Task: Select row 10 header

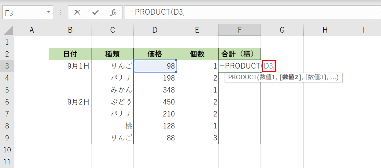Action: point(7,150)
